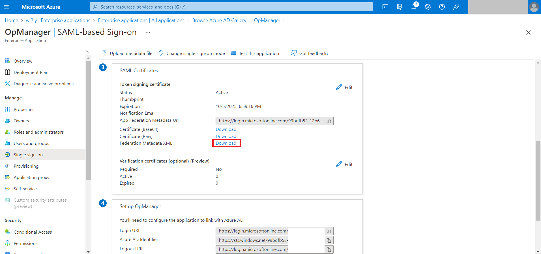Viewport: 541px width, 254px height.
Task: Open portal settings gear
Action: [x=428, y=7]
